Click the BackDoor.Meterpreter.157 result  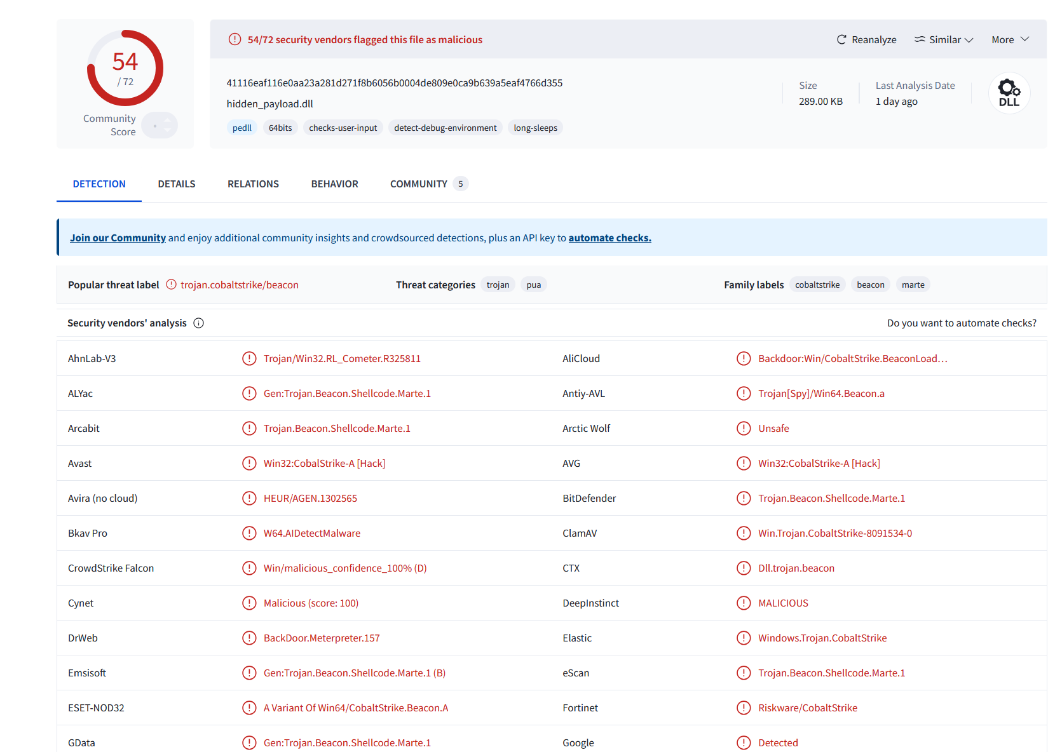(x=322, y=638)
